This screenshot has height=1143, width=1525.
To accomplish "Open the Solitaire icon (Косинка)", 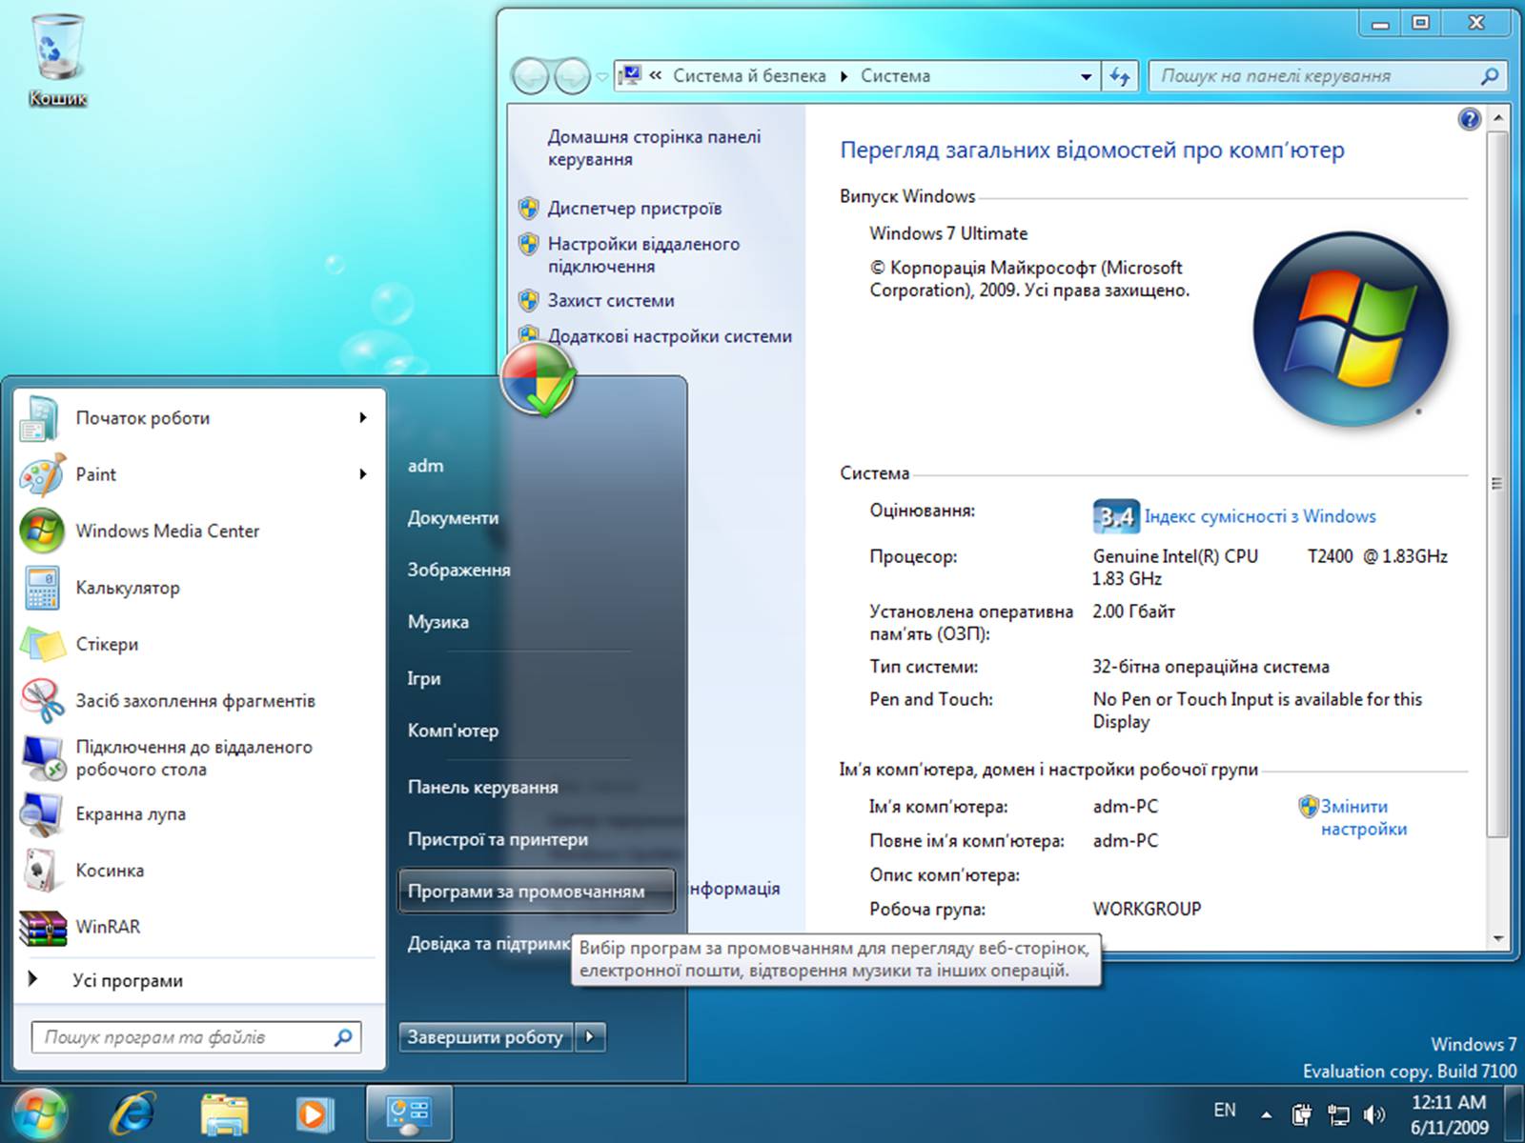I will pos(41,871).
